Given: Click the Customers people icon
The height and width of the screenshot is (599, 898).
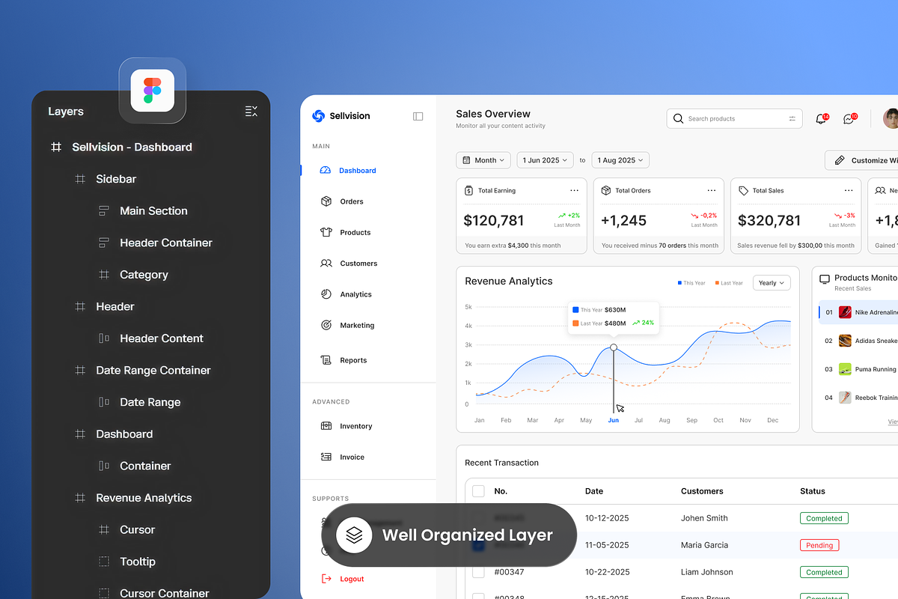Looking at the screenshot, I should pos(326,264).
